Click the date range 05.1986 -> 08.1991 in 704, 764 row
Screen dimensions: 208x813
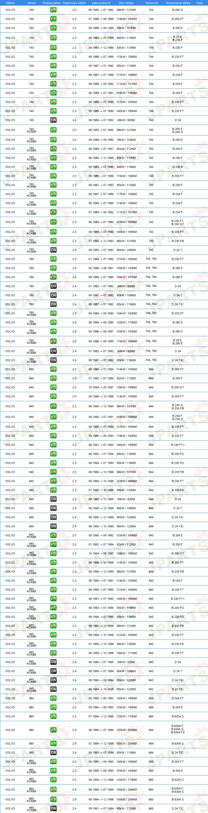[x=101, y=268]
